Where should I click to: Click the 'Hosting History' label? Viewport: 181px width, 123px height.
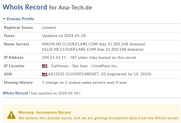(19, 82)
